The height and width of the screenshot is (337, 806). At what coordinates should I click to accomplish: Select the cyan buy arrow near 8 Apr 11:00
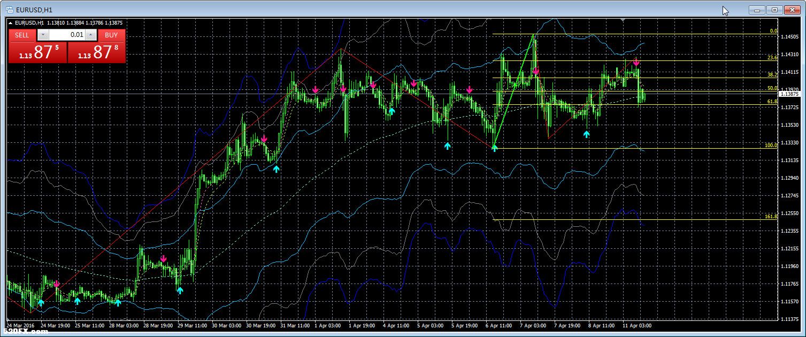586,134
